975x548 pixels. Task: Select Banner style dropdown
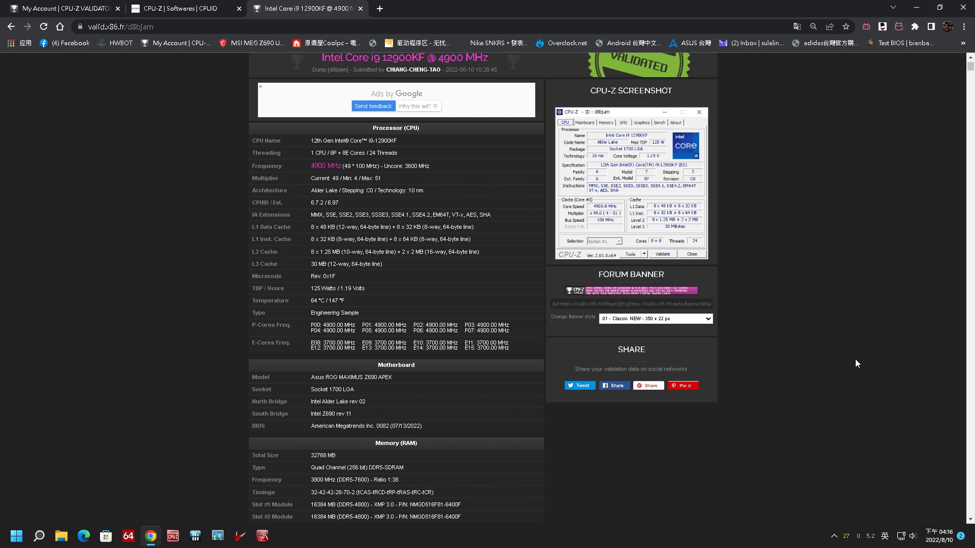coord(656,319)
